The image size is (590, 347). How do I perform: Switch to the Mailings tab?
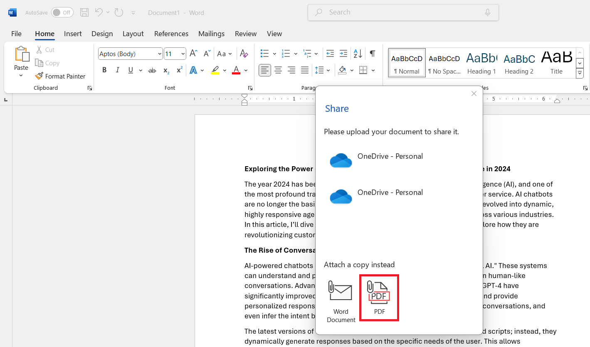(211, 34)
